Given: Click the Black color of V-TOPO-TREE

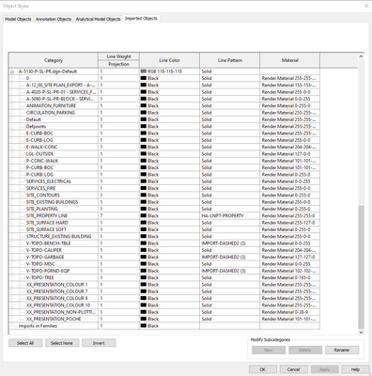Looking at the screenshot, I should [169, 277].
